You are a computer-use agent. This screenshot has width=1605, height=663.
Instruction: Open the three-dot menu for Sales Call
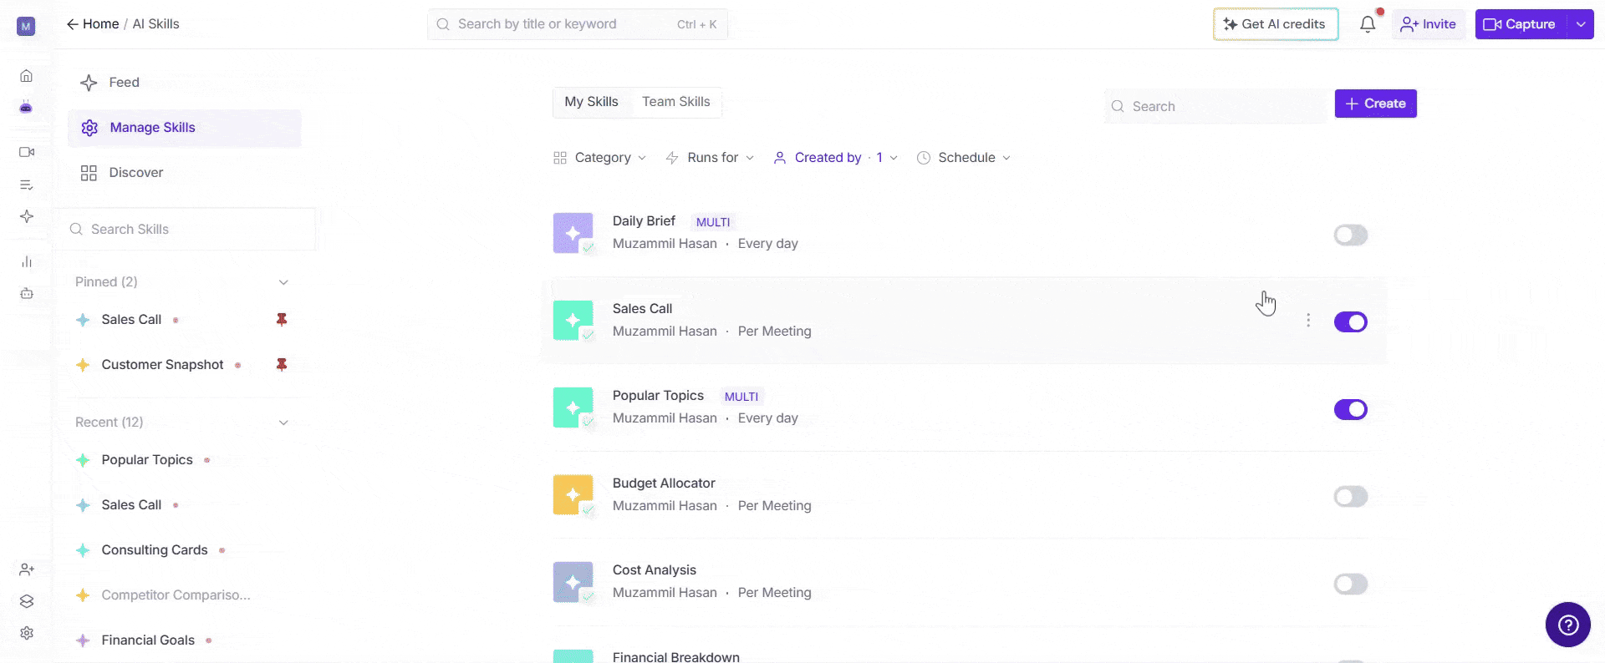(x=1308, y=321)
